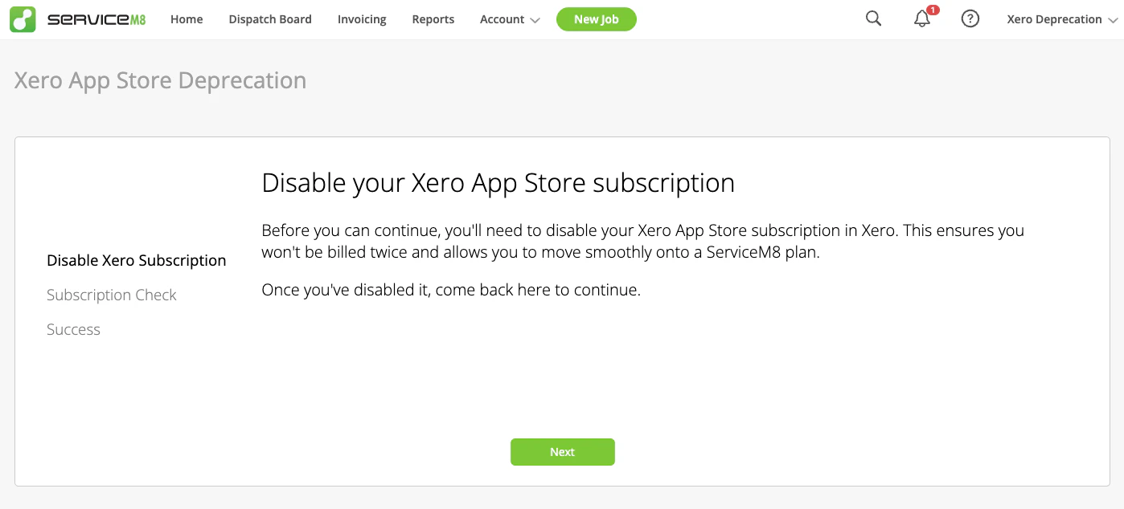
Task: Expand the Account dropdown menu
Action: pos(508,18)
